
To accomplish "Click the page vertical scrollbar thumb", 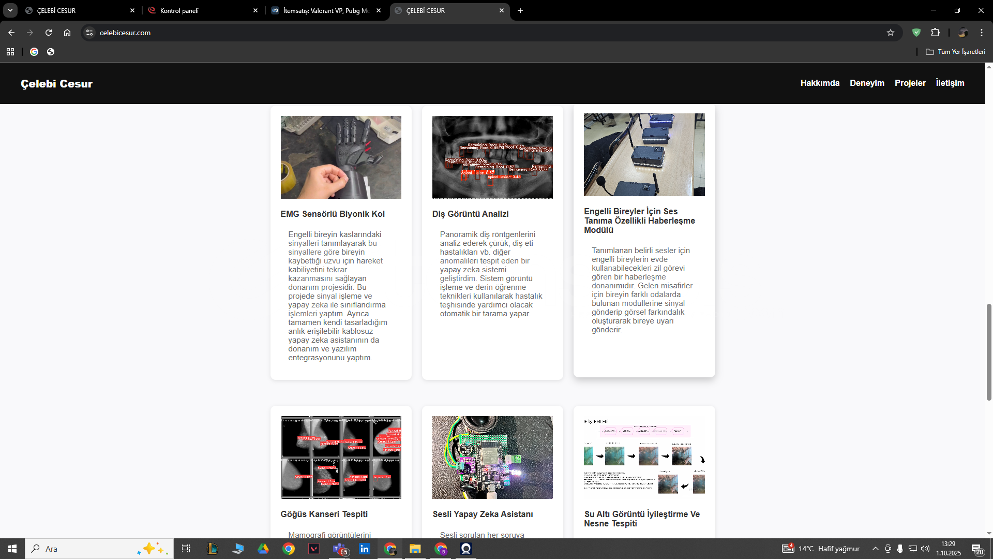I will (x=989, y=352).
